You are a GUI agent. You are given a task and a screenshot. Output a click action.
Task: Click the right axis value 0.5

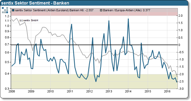pyautogui.click(x=181, y=38)
